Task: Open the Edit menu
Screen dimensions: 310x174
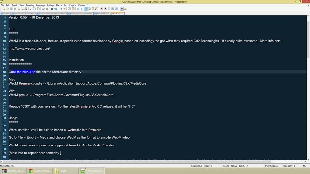Action: pyautogui.click(x=8, y=5)
